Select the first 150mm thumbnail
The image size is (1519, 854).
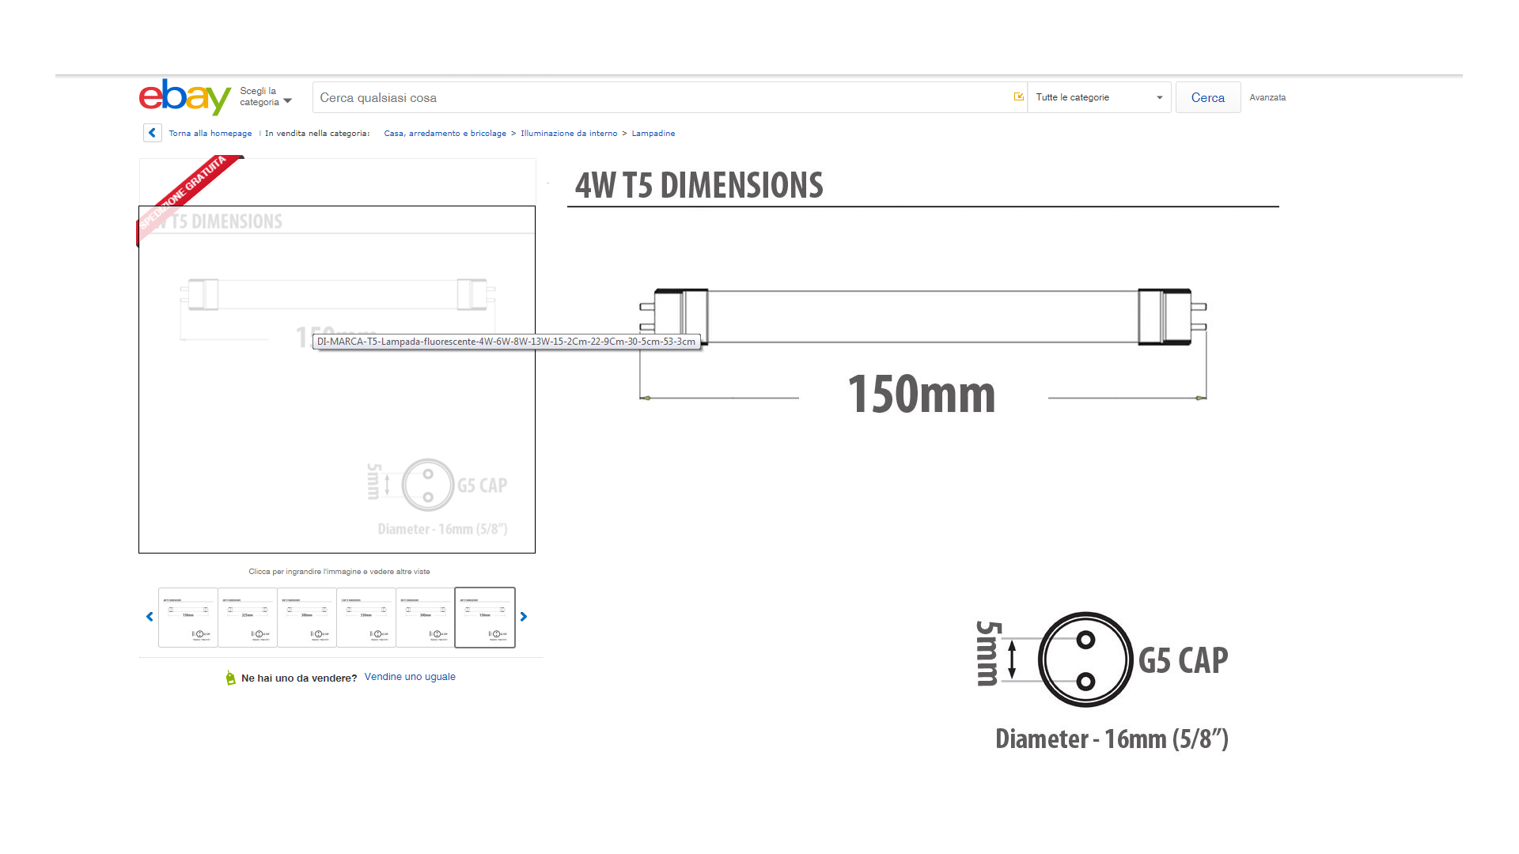click(x=188, y=618)
